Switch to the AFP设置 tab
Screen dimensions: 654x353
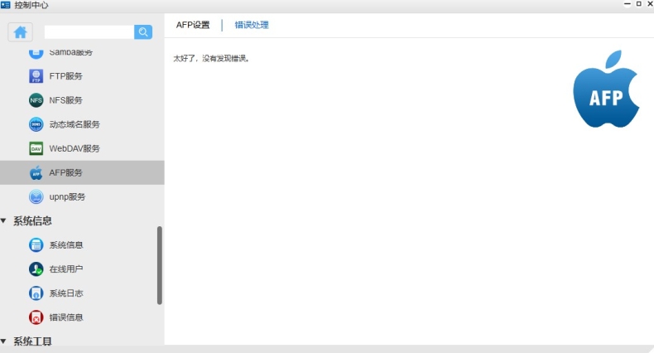click(193, 25)
